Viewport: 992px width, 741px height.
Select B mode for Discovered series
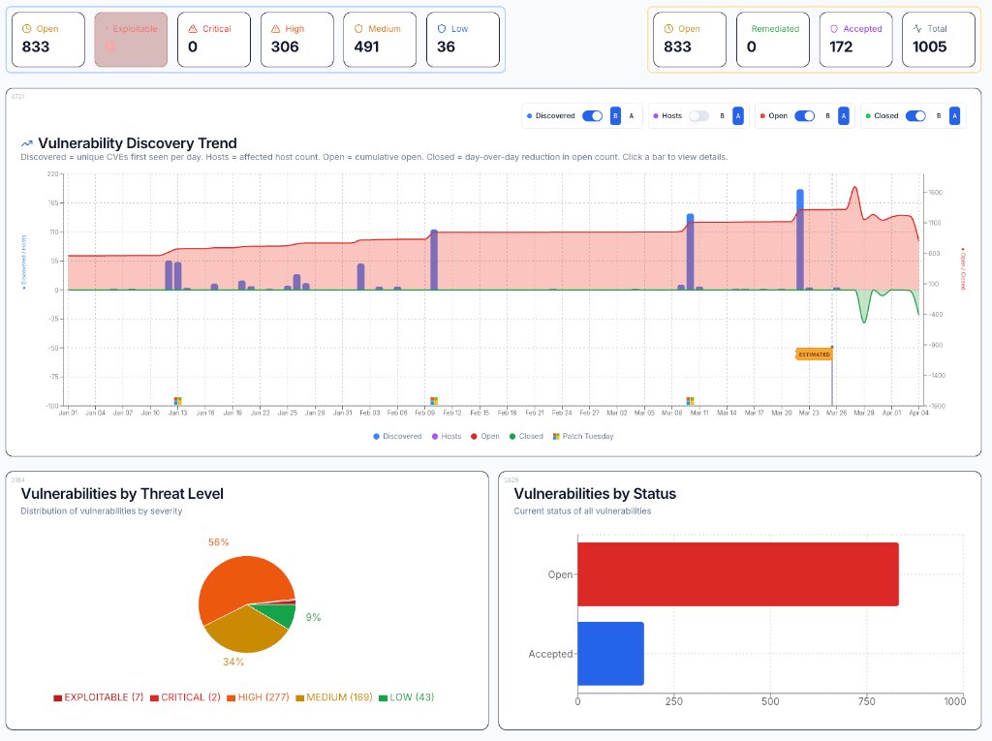click(x=615, y=116)
